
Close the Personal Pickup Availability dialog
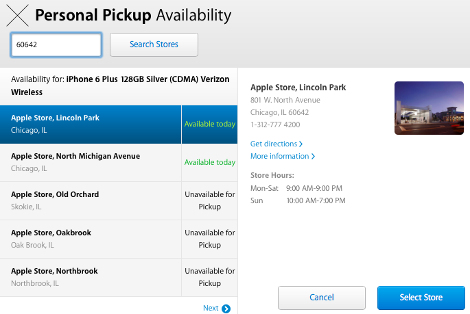click(17, 16)
